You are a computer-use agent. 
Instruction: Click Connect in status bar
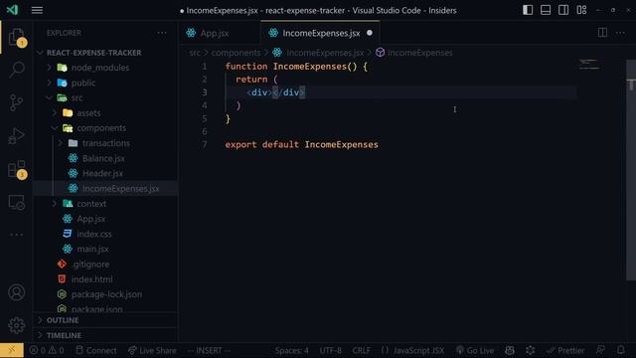click(96, 350)
